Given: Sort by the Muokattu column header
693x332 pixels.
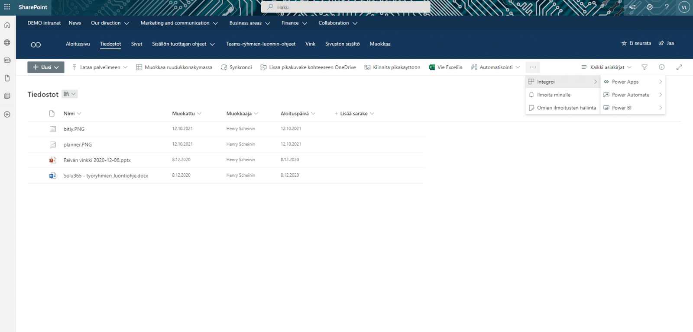Looking at the screenshot, I should (x=183, y=114).
